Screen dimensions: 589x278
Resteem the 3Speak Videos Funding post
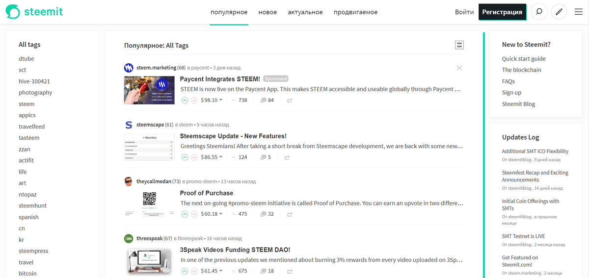(x=289, y=272)
